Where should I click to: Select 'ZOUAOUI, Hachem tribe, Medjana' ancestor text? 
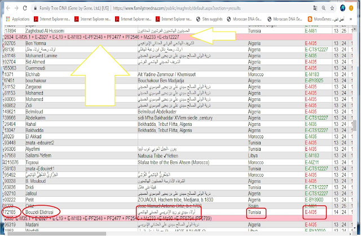175,200
